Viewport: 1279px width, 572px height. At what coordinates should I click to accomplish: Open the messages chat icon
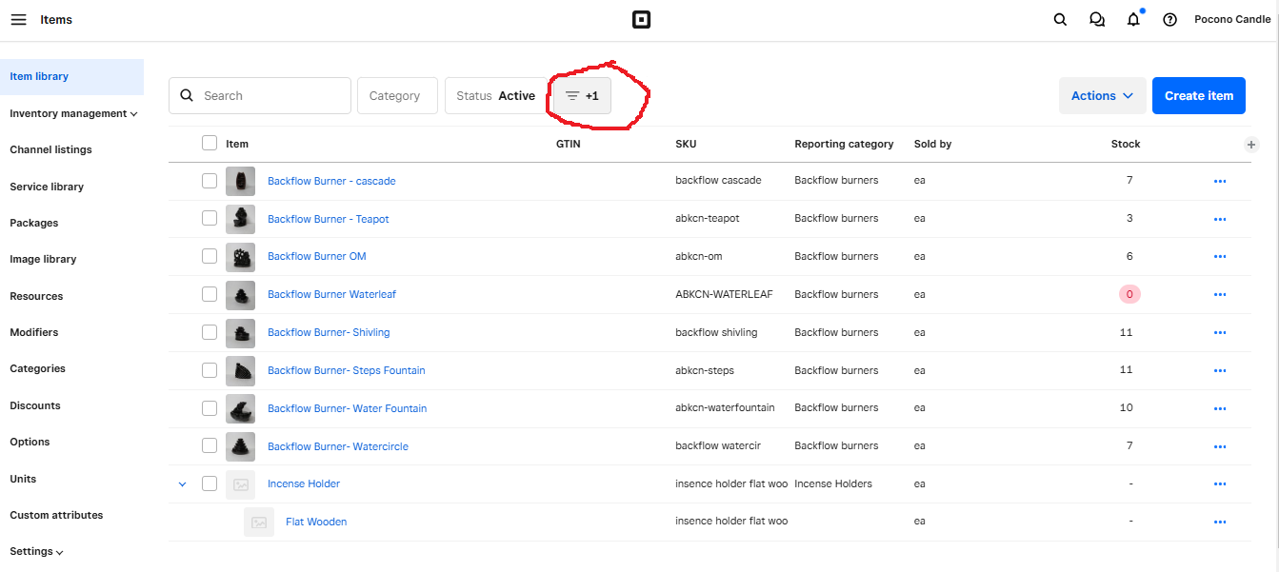(x=1097, y=19)
